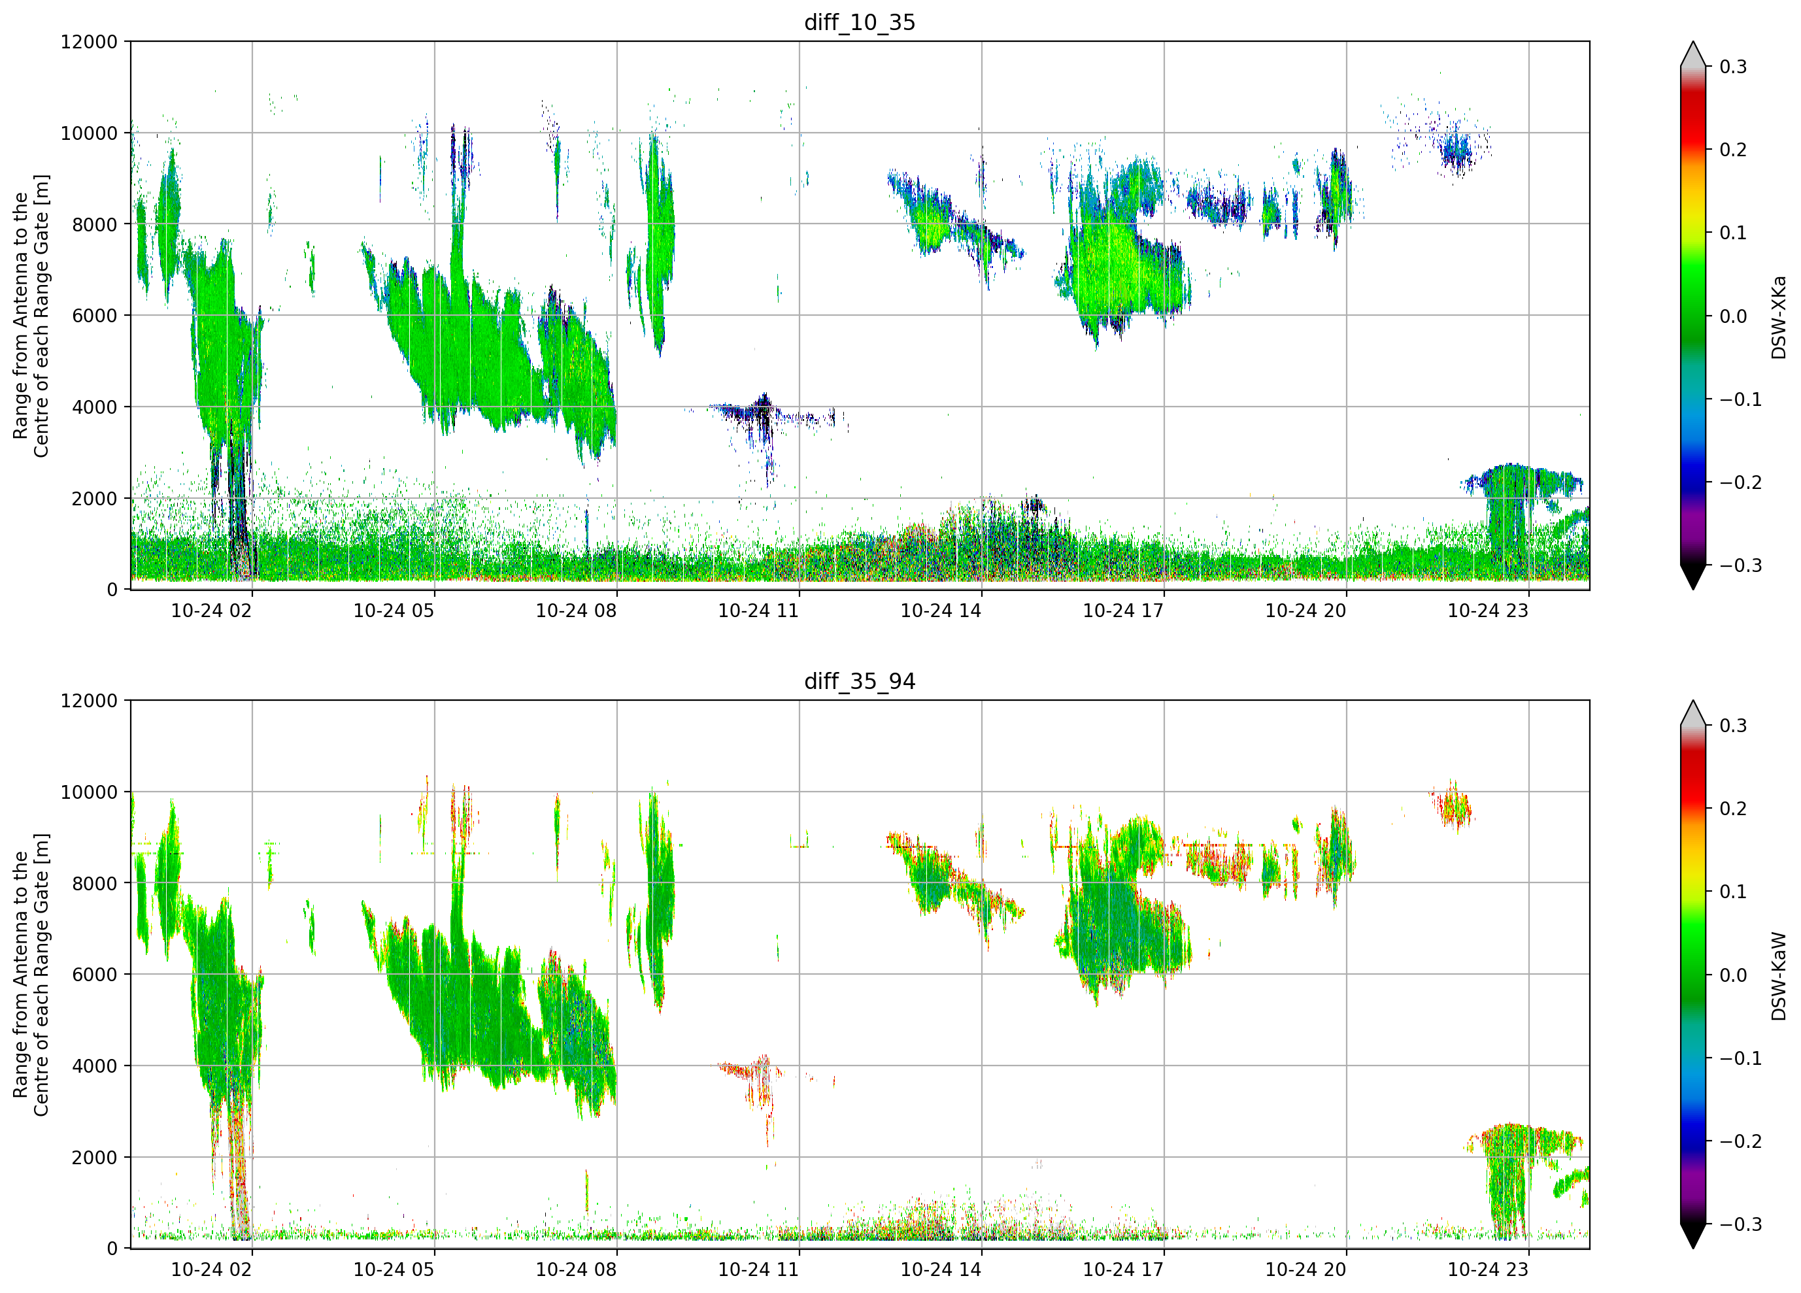Click '10-24 17' x-tick under diff_35_94 plot
The image size is (1801, 1293).
pyautogui.click(x=1124, y=1269)
